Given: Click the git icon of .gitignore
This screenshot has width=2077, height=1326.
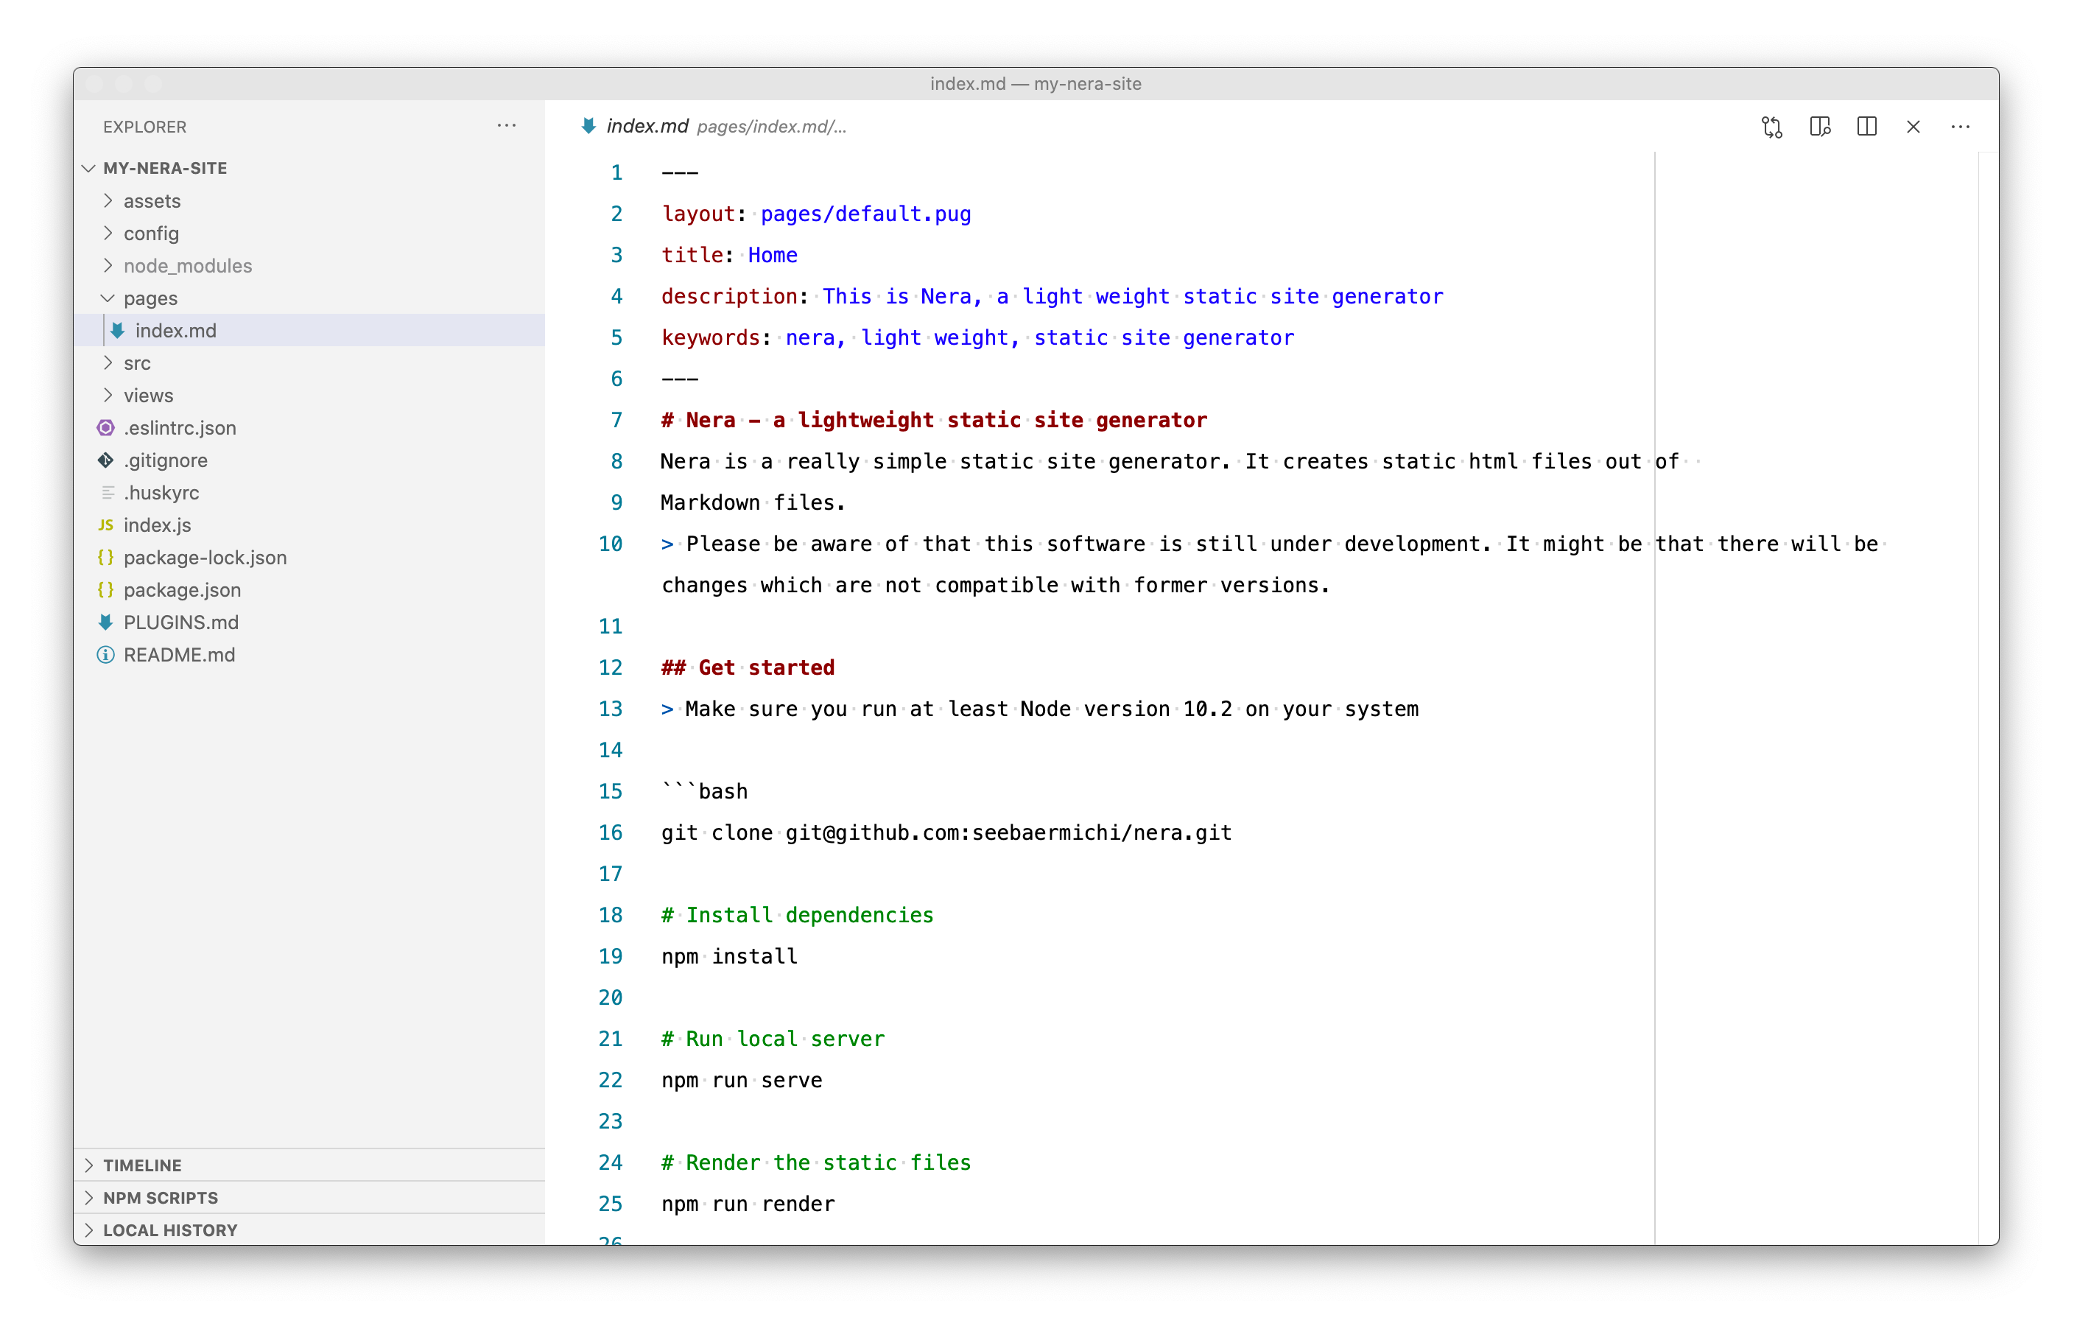Looking at the screenshot, I should [x=106, y=460].
